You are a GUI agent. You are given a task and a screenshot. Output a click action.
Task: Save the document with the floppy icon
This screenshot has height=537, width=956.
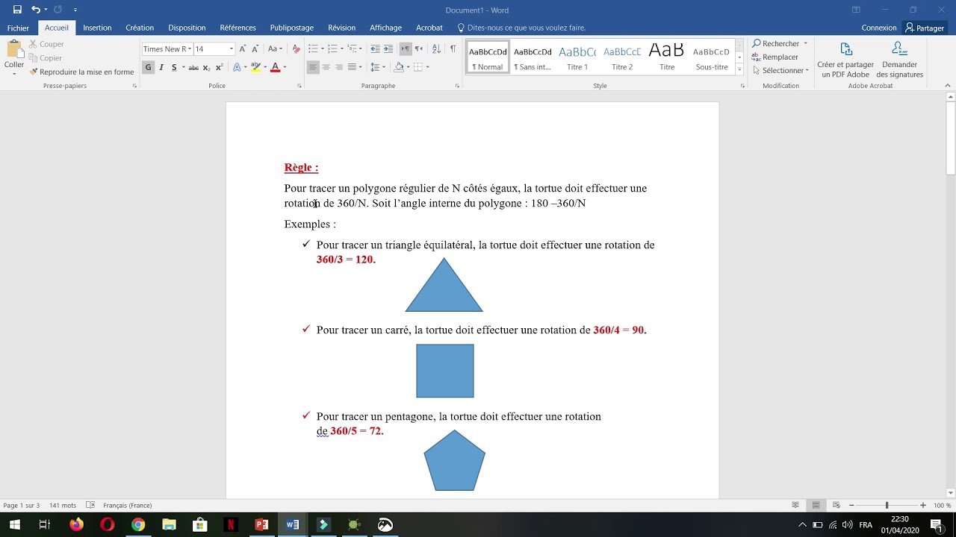[17, 10]
